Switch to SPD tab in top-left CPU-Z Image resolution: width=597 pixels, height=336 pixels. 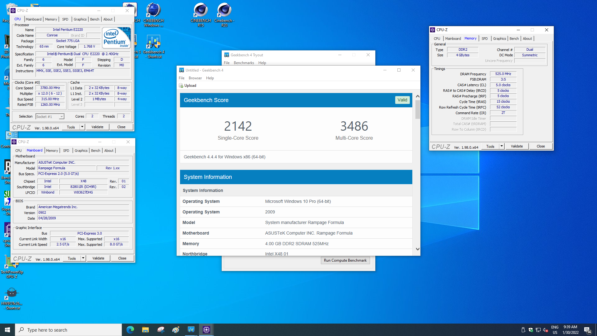(x=65, y=19)
